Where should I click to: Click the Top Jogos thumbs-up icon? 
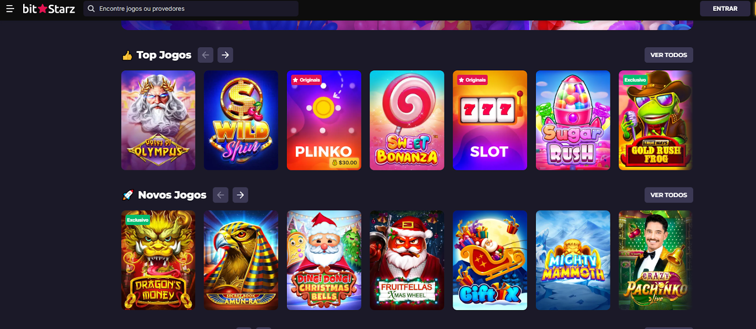click(127, 56)
